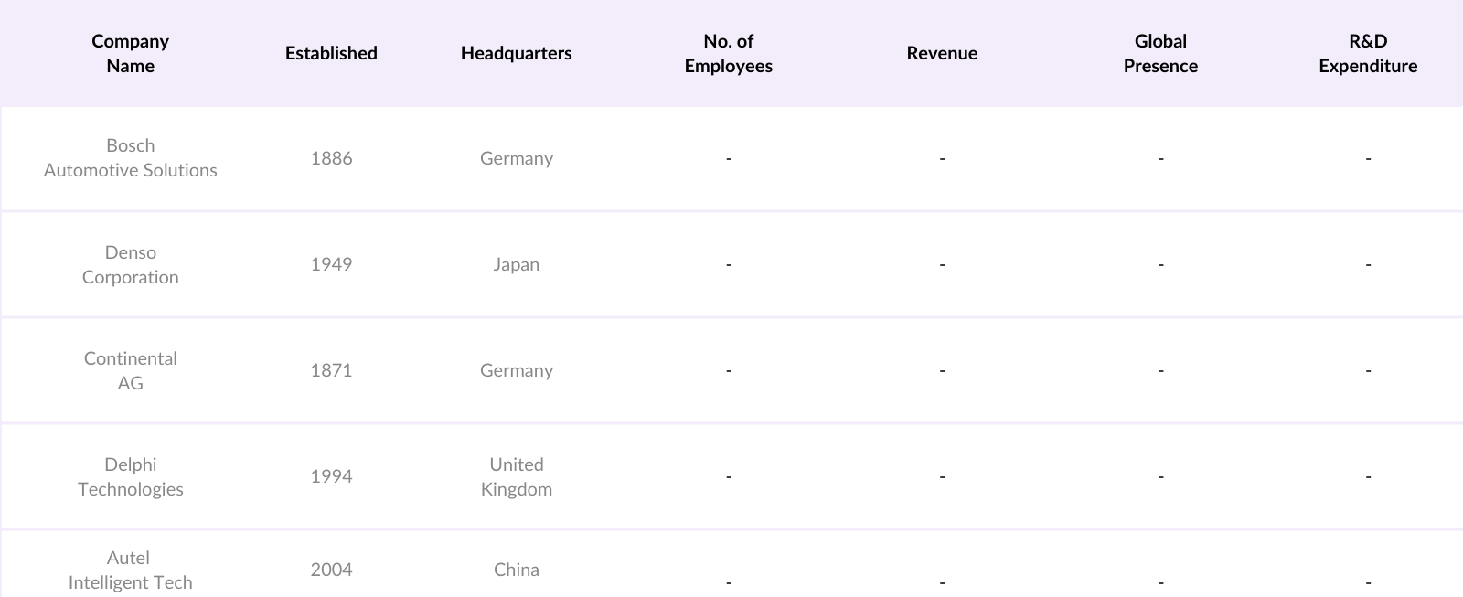Screen dimensions: 1463x597
Task: Select the Denso Corporation cell
Action: (x=131, y=264)
